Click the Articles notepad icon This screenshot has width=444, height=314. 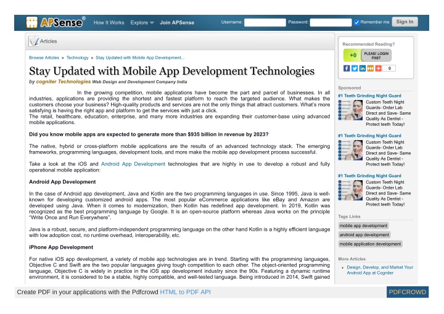point(34,41)
